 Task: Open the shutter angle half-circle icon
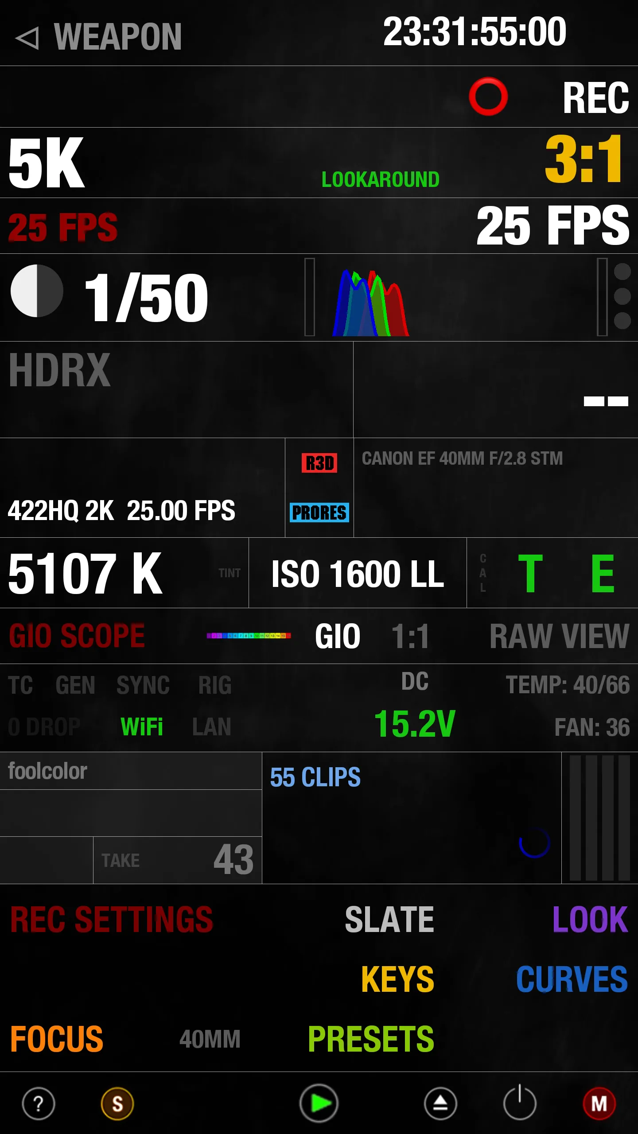pos(37,291)
